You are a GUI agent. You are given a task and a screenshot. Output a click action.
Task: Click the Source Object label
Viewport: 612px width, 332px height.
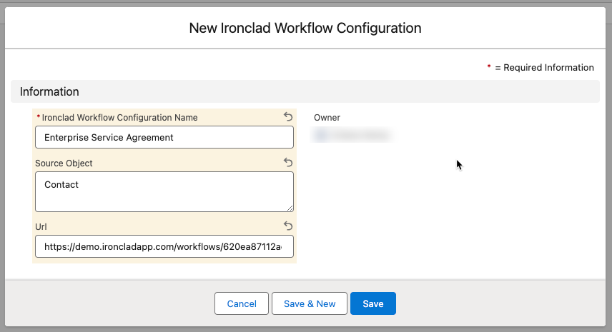pos(64,164)
